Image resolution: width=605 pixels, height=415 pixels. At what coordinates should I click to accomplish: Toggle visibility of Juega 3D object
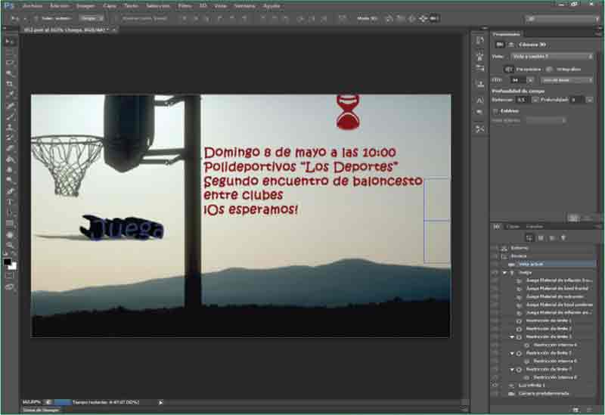[x=495, y=272]
